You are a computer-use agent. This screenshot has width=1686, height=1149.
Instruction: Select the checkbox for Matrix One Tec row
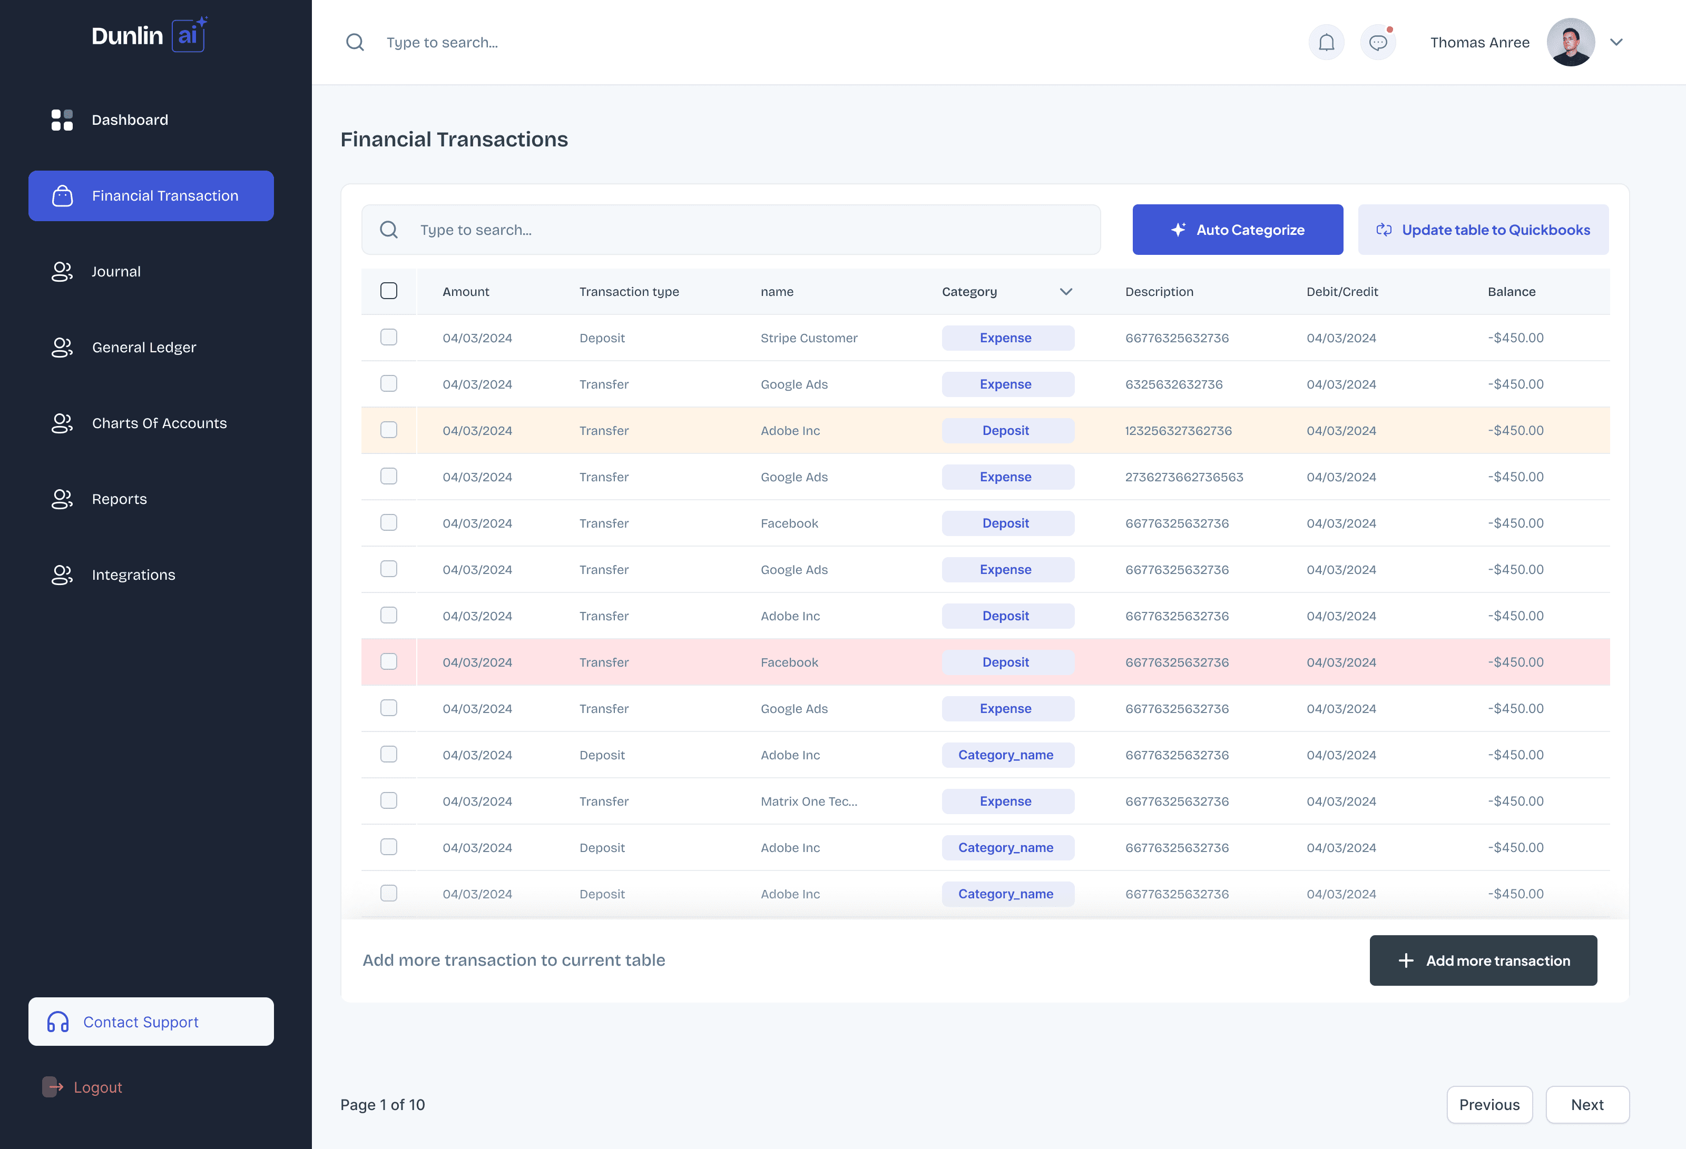click(x=389, y=800)
